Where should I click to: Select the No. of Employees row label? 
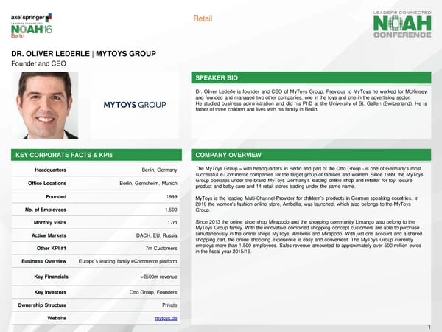(46, 210)
